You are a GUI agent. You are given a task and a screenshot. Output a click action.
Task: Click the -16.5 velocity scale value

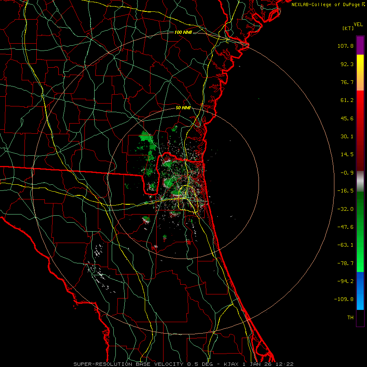(345, 191)
